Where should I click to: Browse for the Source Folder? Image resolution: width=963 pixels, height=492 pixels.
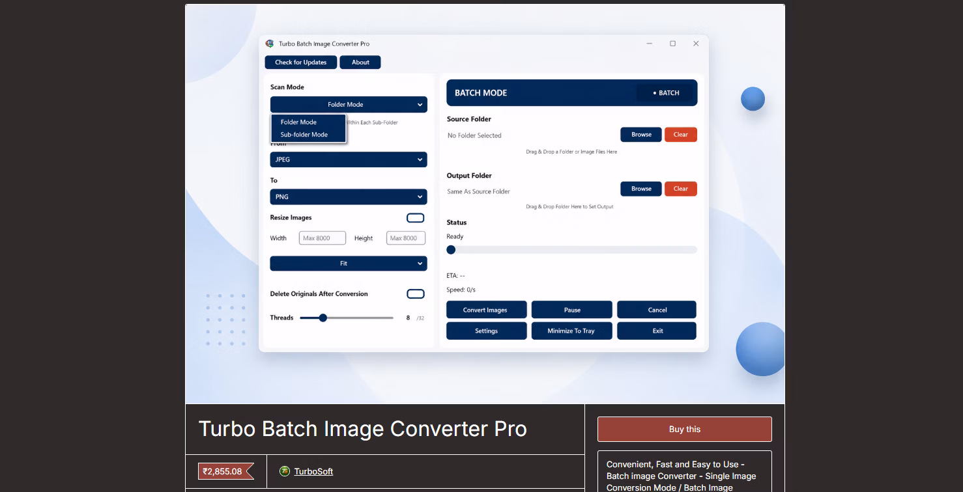(x=641, y=135)
